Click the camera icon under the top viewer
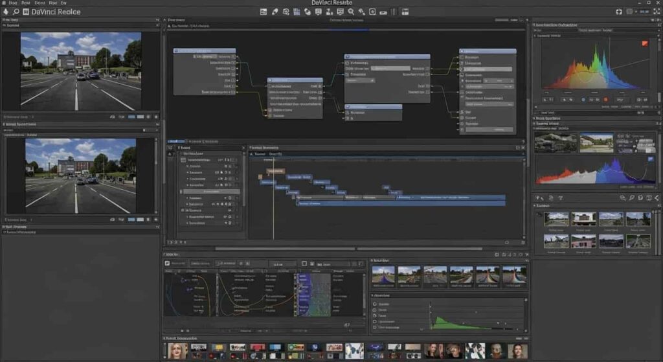Viewport: 663px width, 362px height. (x=113, y=117)
